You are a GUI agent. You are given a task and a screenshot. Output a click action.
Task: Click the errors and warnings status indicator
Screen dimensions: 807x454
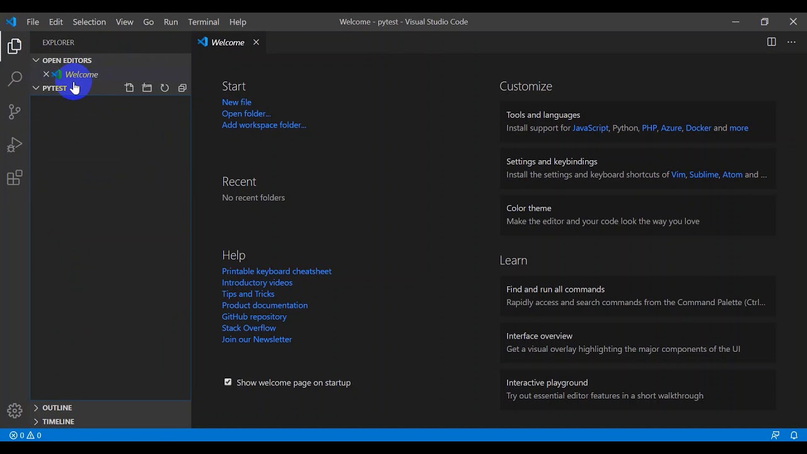(x=25, y=435)
